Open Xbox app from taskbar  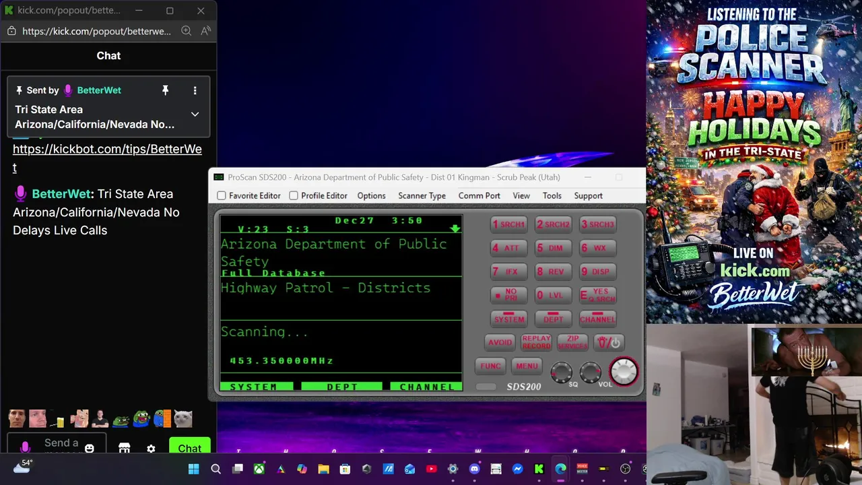point(259,469)
